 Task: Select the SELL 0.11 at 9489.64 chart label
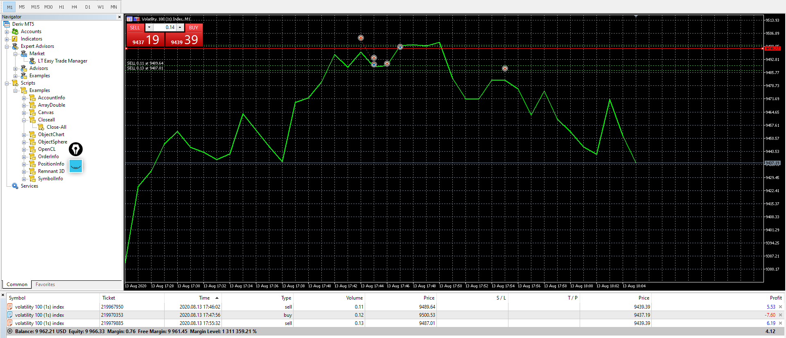145,63
